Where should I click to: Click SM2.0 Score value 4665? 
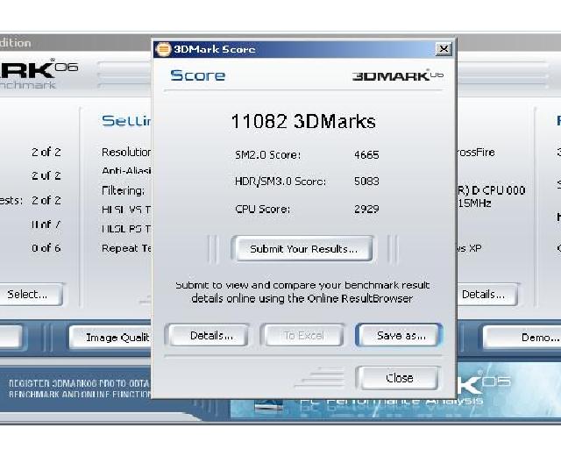(366, 154)
